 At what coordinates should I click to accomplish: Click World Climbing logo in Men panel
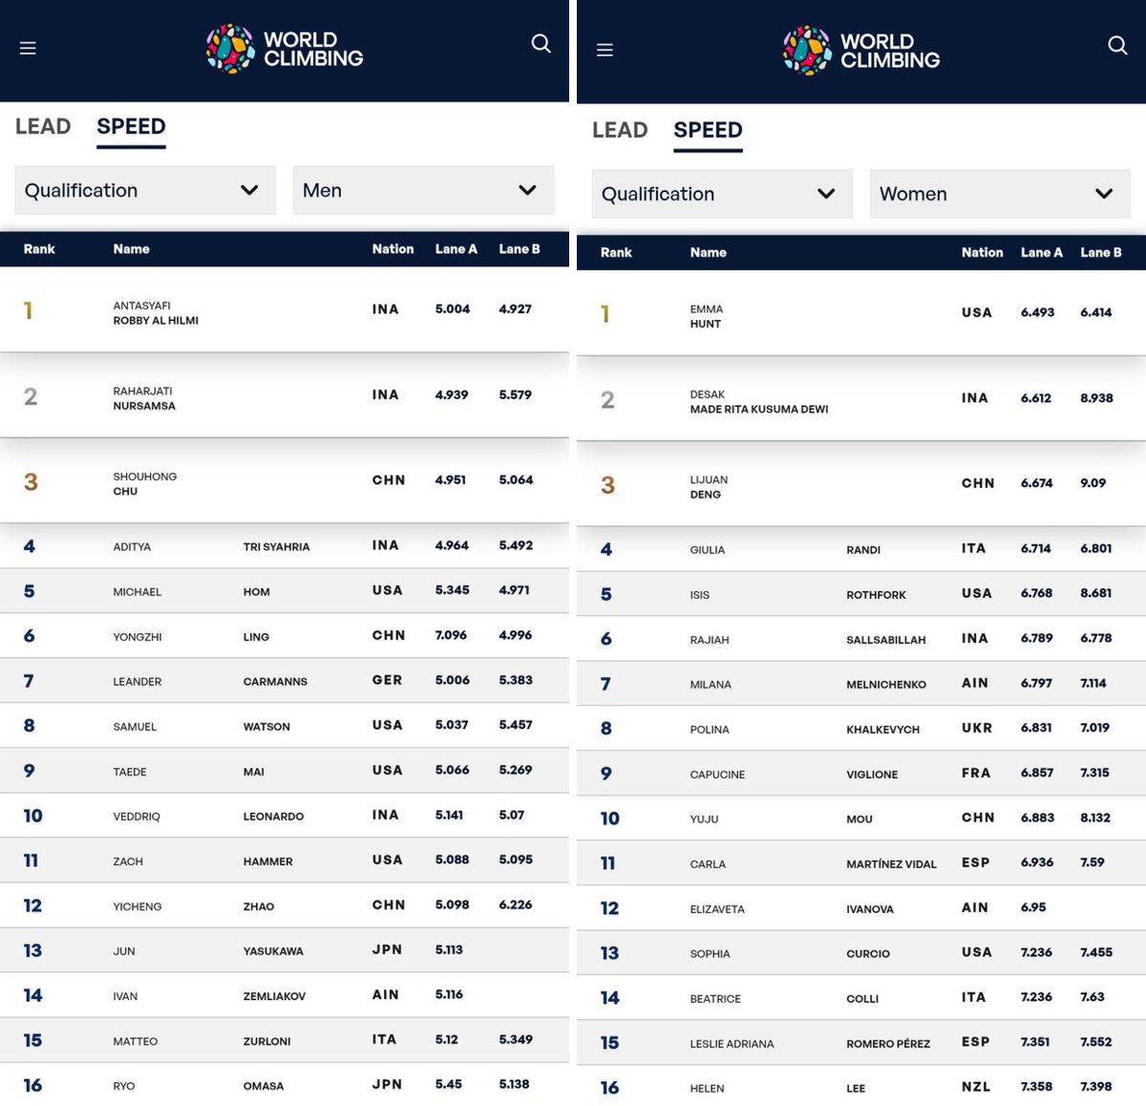pyautogui.click(x=285, y=49)
